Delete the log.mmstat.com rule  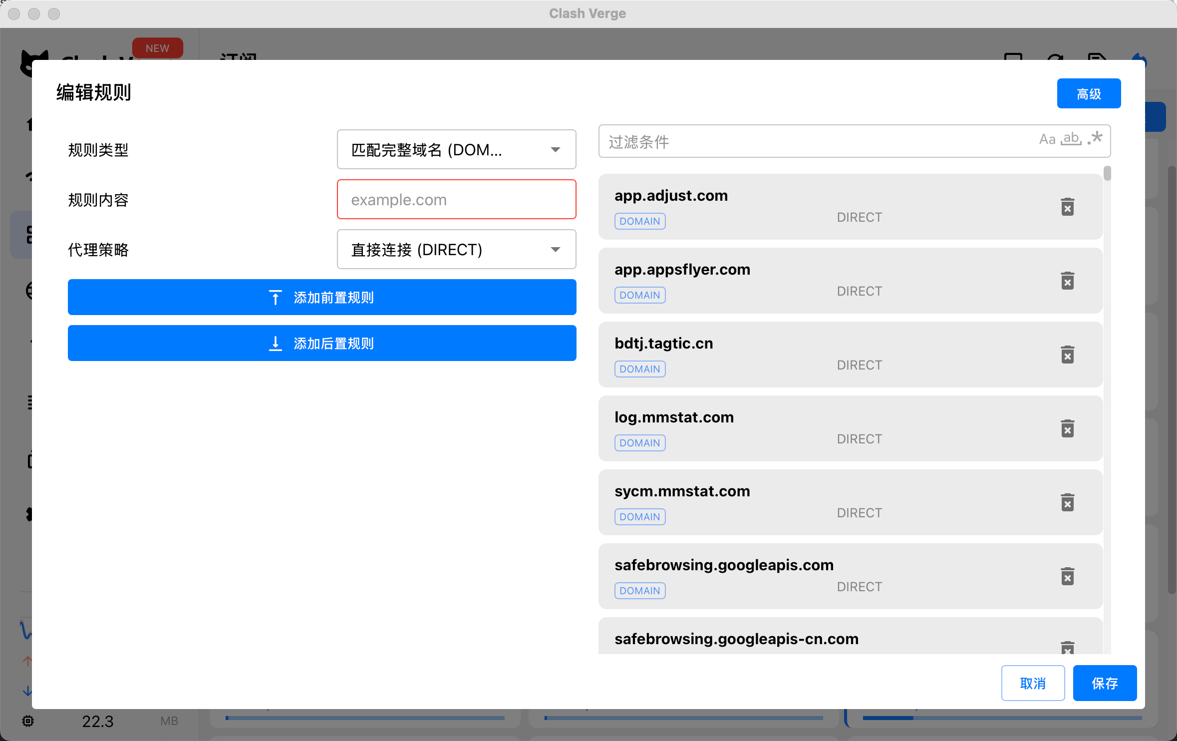click(x=1067, y=428)
